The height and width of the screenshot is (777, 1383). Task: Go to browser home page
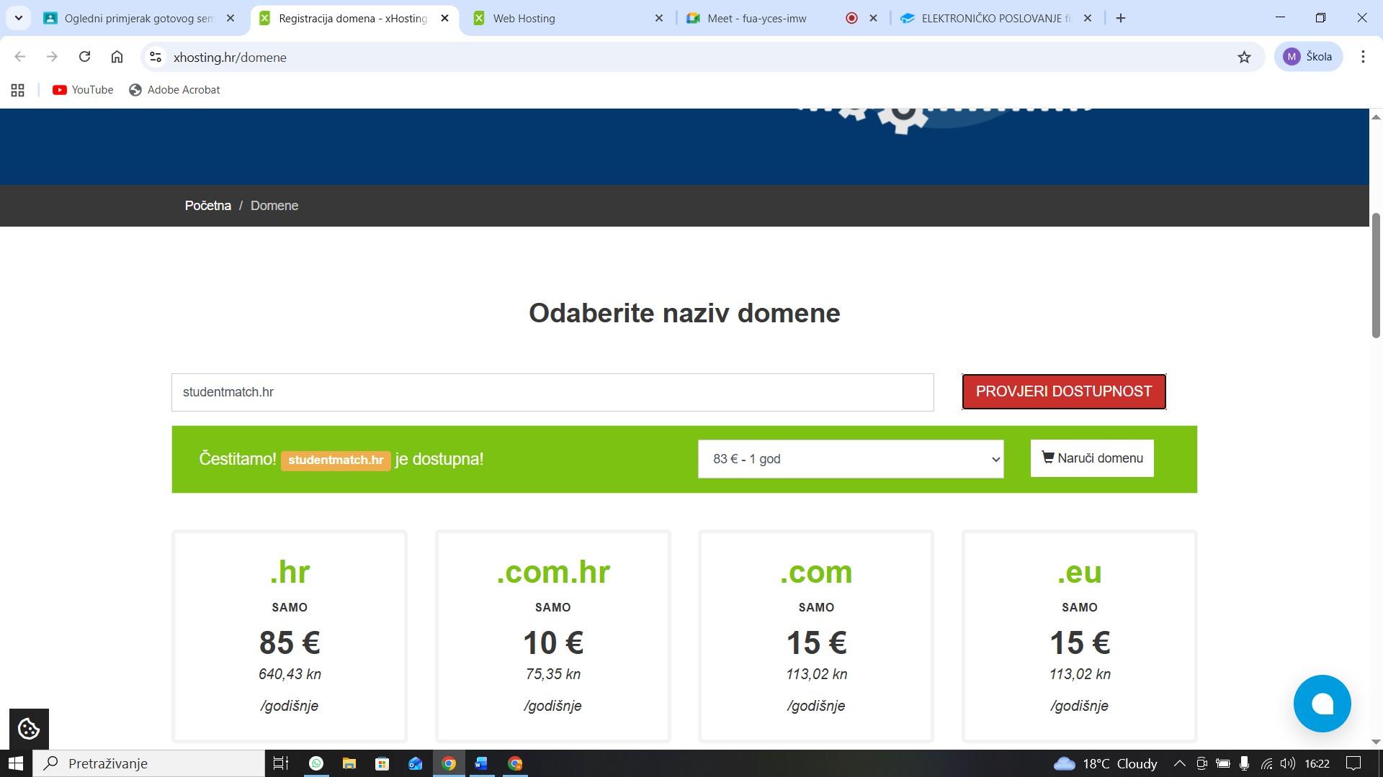point(117,57)
